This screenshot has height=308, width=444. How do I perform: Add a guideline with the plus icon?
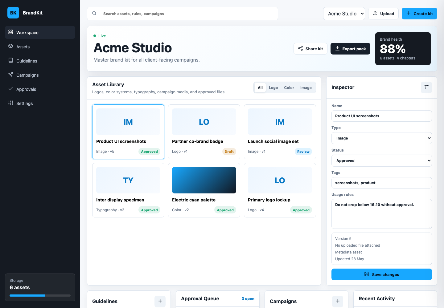pos(160,301)
